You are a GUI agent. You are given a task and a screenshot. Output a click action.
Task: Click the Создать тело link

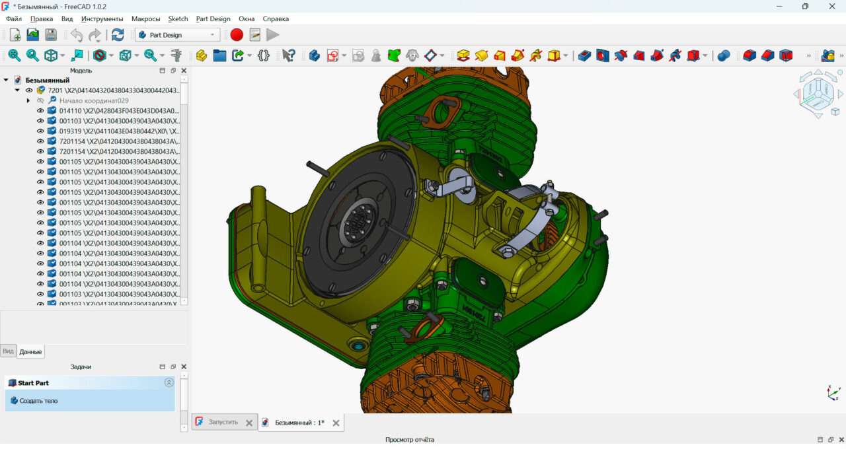(38, 400)
